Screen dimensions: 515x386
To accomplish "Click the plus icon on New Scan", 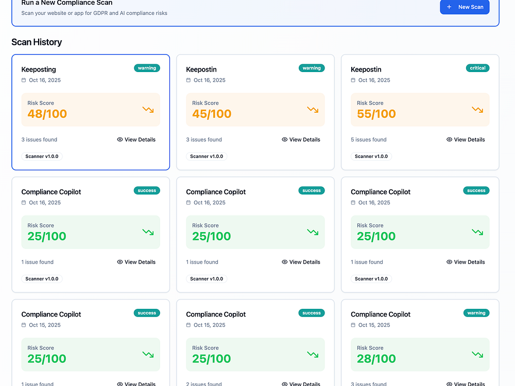I will tap(449, 7).
